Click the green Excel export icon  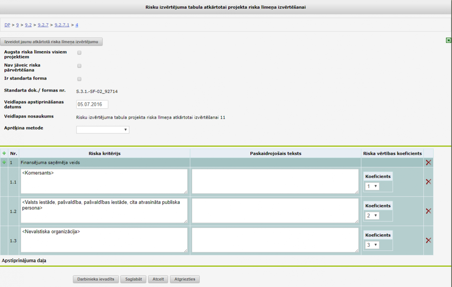(448, 40)
